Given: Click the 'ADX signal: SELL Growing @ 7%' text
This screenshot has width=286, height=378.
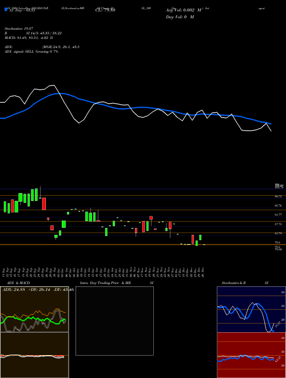Looking at the screenshot, I should pos(31,52).
